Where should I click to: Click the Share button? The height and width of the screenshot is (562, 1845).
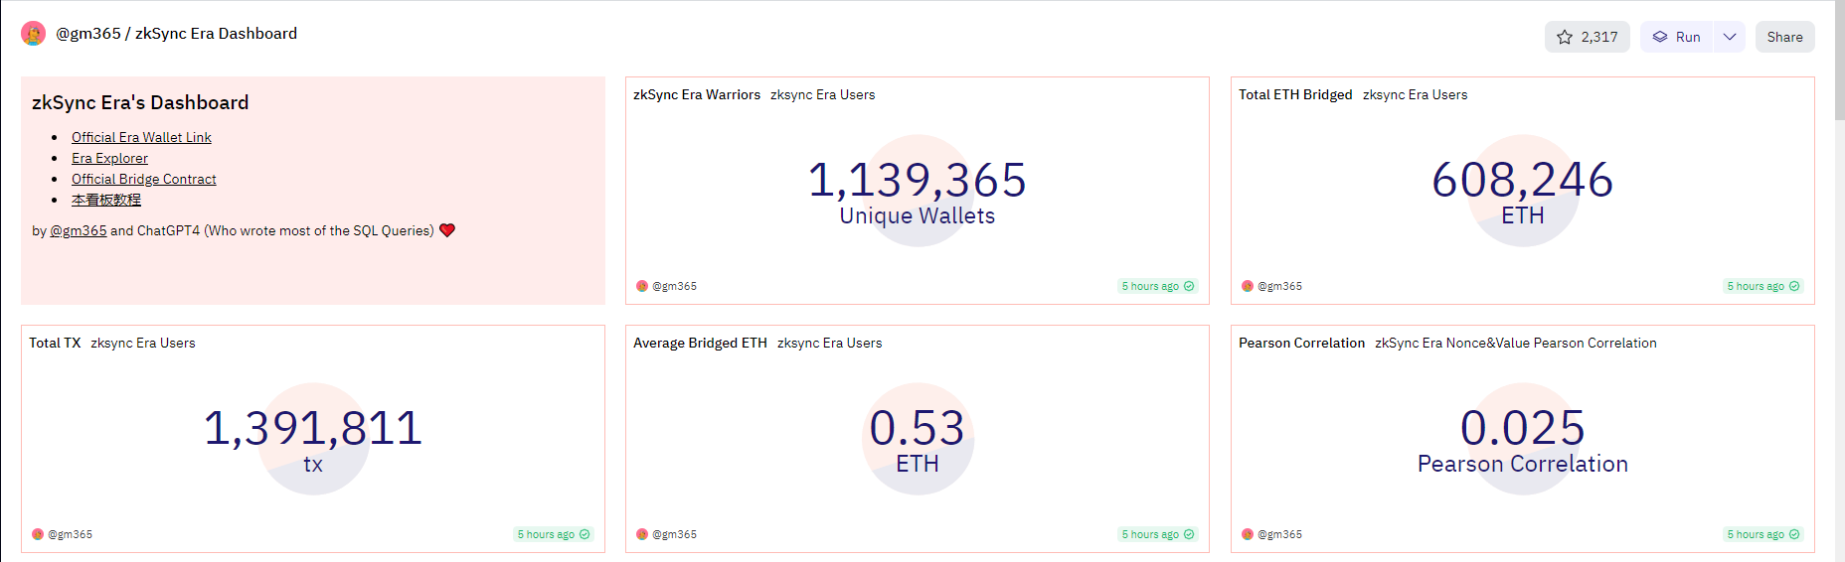click(1784, 37)
